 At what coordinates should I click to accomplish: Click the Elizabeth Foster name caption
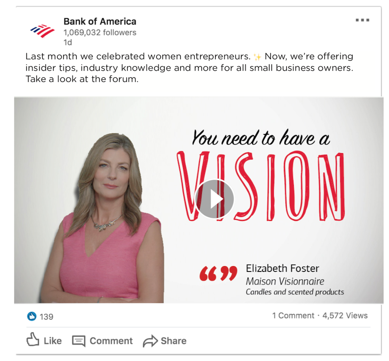(282, 269)
